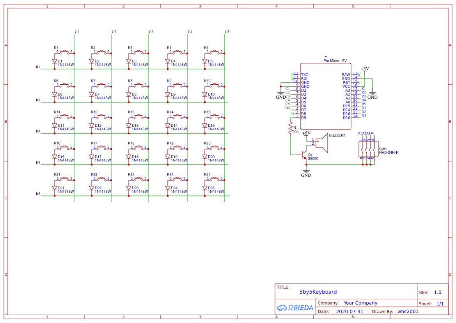Screen dimensions: 456x323
Task: Select column net label C5 at top
Action: tap(227, 32)
